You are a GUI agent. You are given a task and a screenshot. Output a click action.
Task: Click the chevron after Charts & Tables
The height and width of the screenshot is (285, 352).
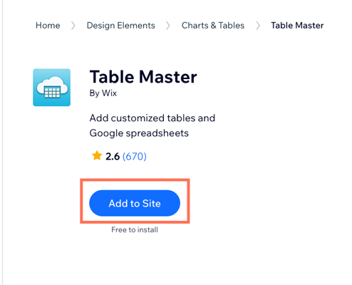(x=258, y=26)
